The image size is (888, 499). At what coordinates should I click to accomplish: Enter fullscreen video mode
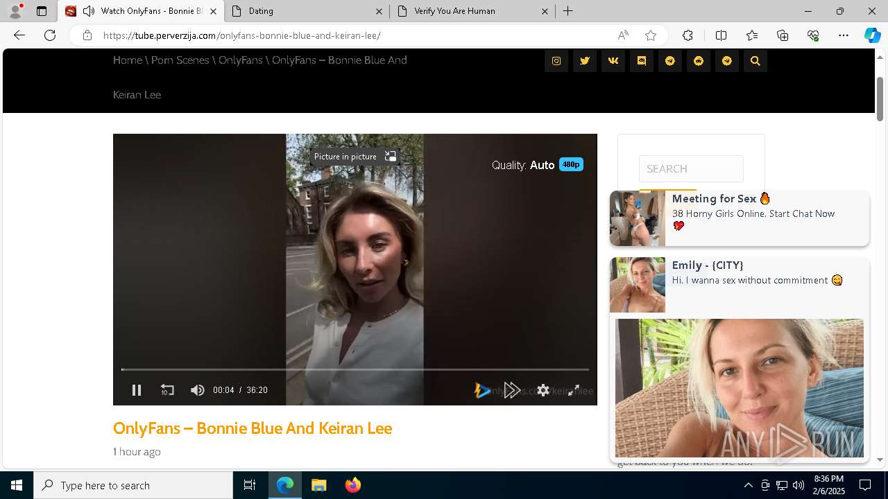pos(574,390)
